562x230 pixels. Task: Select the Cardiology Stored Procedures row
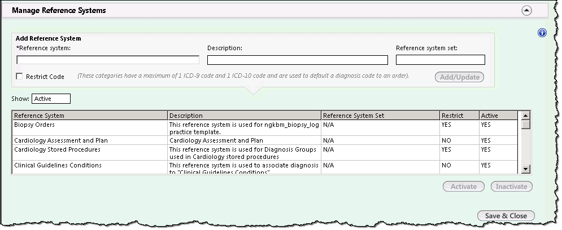[x=265, y=153]
